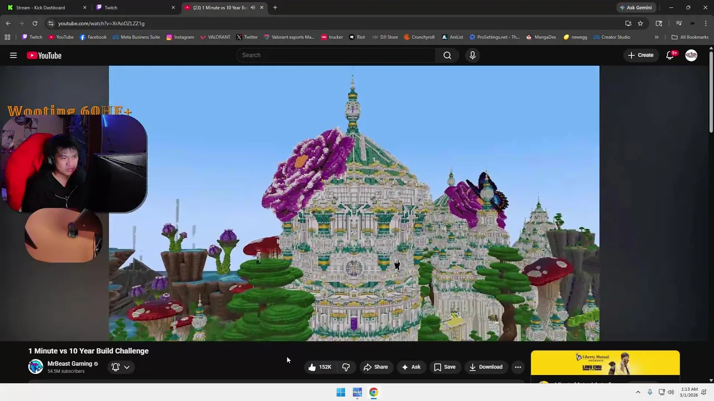This screenshot has width=714, height=401.
Task: Click the Create button in YouTube header
Action: (640, 55)
